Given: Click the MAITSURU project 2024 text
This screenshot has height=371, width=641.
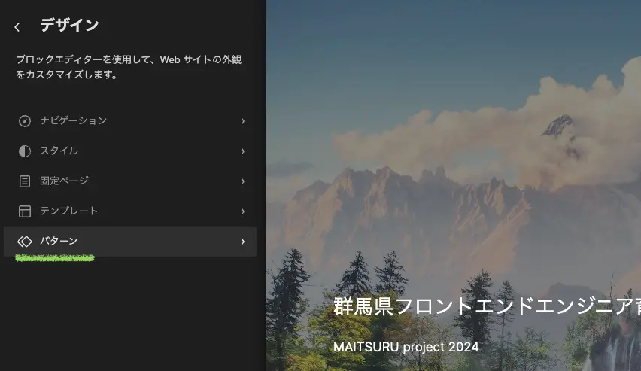Looking at the screenshot, I should (406, 347).
